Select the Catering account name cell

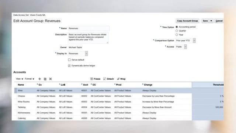tap(22, 118)
